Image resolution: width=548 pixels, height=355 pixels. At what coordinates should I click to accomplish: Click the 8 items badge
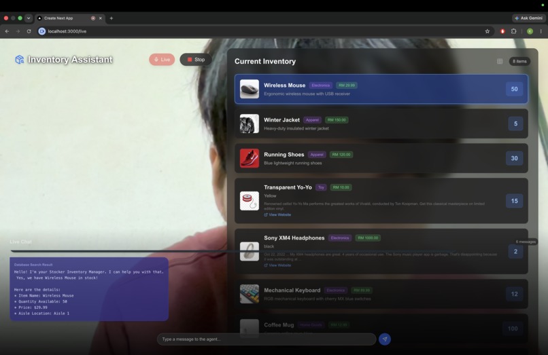click(x=519, y=62)
